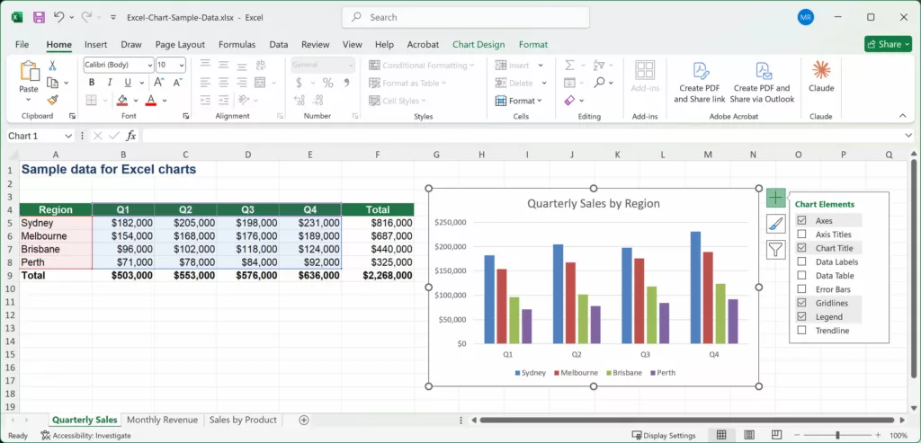
Task: Switch to Page Break Preview icon
Action: coord(776,436)
